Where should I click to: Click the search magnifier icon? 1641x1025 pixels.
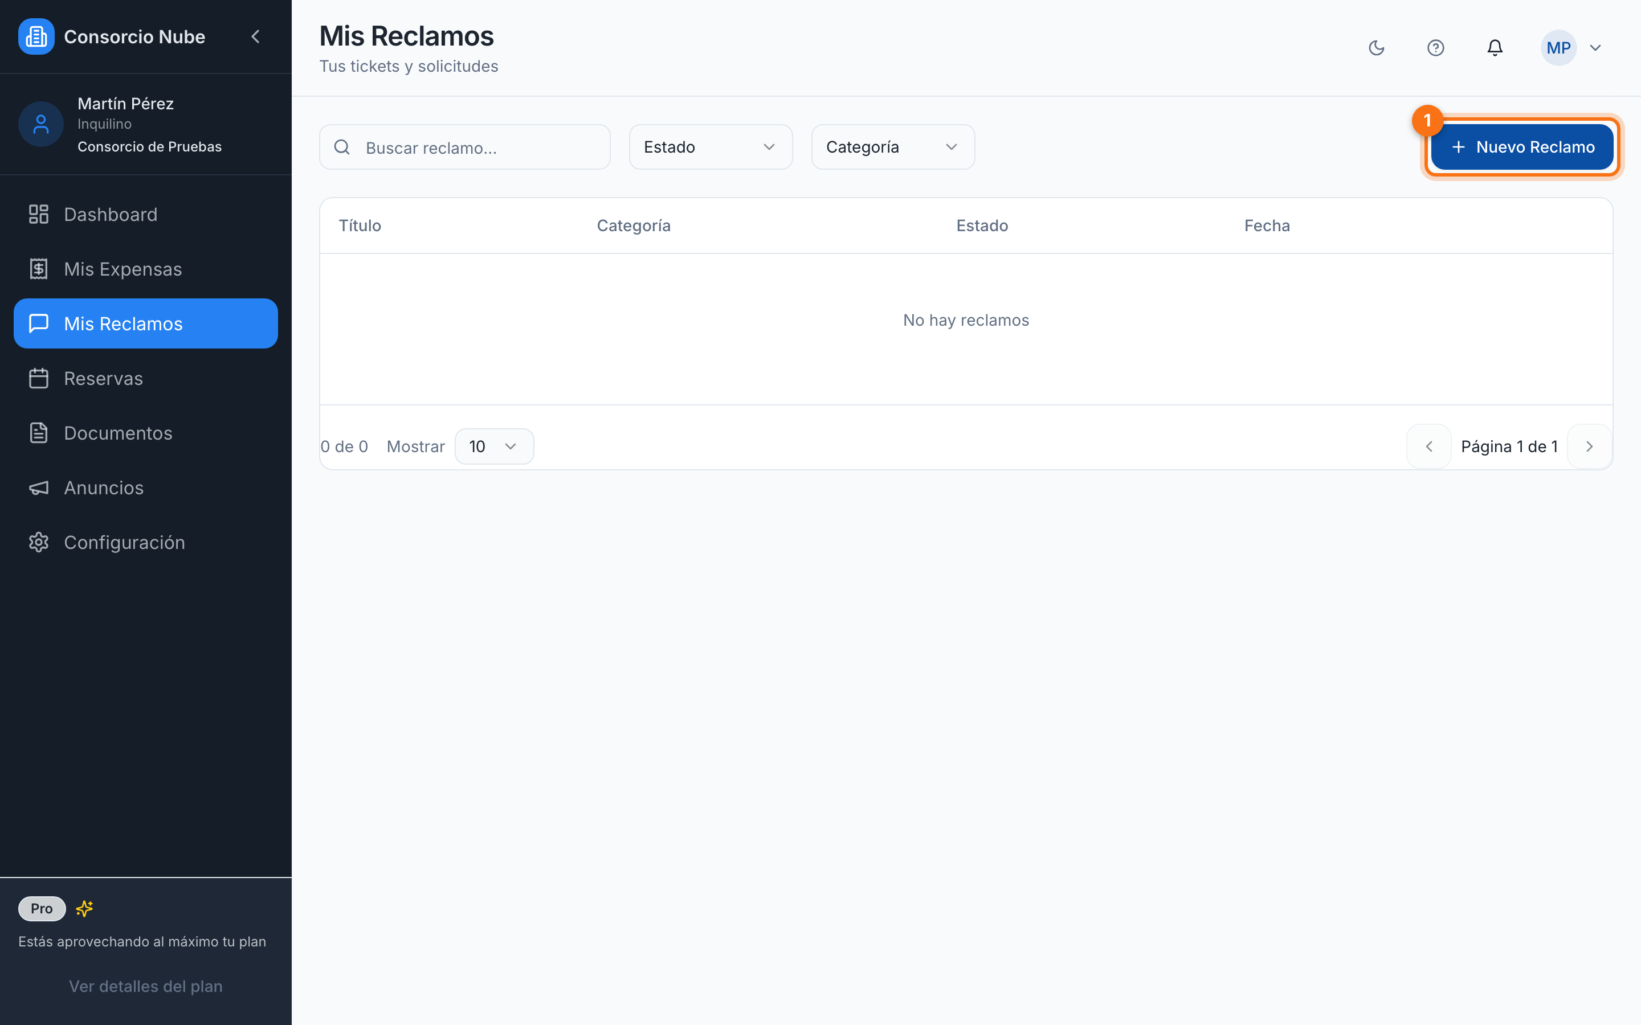pyautogui.click(x=342, y=147)
